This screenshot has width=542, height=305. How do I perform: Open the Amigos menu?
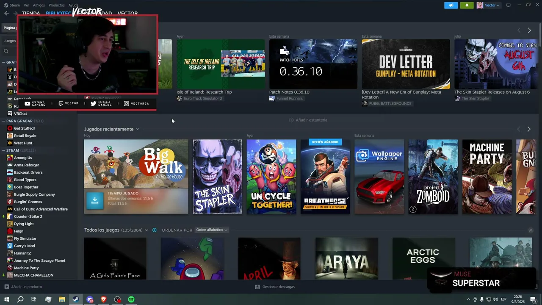click(x=39, y=5)
